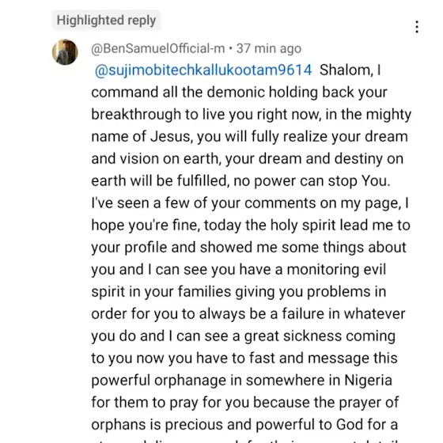Image resolution: width=443 pixels, height=443 pixels.
Task: Click the '37 min ago' timestamp
Action: [269, 48]
